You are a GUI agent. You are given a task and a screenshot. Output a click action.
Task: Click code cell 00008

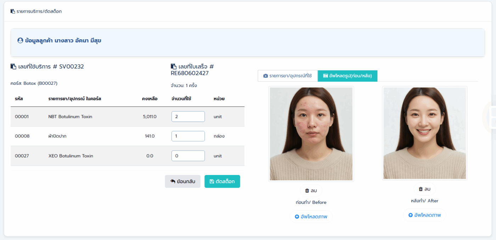tap(22, 136)
